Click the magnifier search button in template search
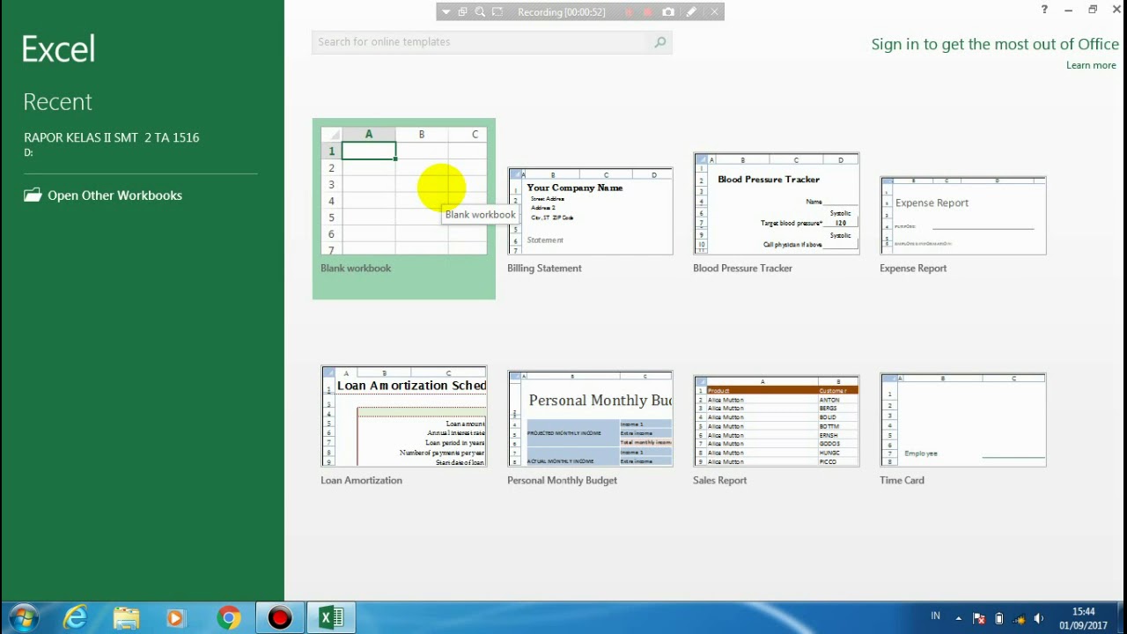The width and height of the screenshot is (1127, 634). click(660, 41)
